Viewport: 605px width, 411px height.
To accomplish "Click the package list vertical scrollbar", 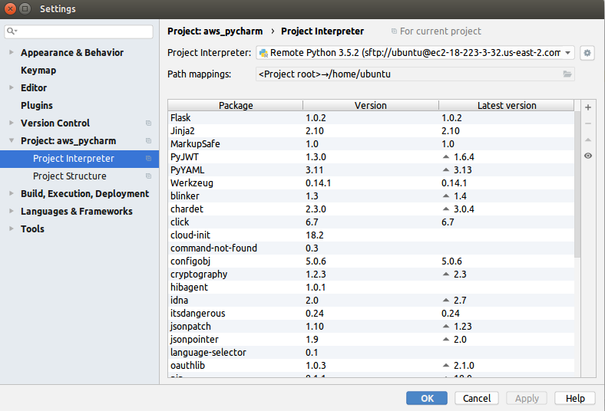I will pyautogui.click(x=577, y=185).
